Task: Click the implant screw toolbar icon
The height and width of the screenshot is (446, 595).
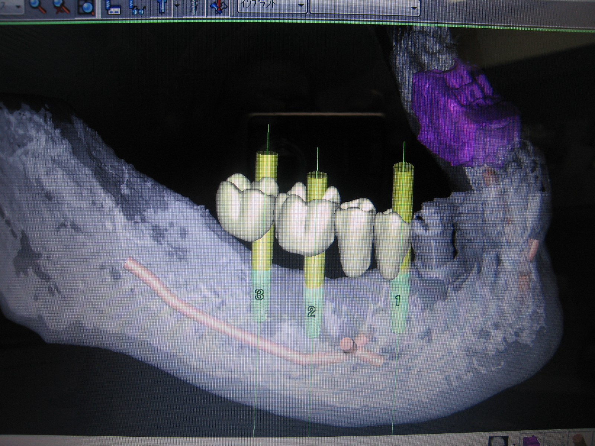Action: (193, 7)
